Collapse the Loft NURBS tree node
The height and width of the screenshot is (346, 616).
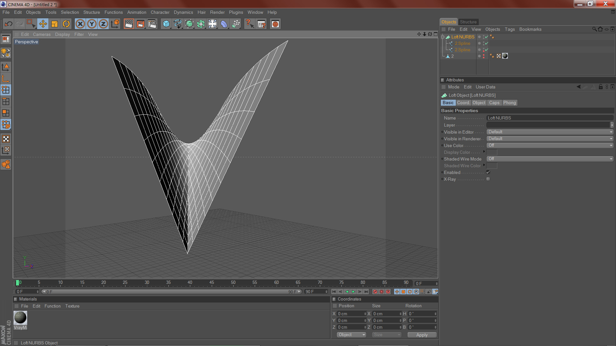[443, 37]
